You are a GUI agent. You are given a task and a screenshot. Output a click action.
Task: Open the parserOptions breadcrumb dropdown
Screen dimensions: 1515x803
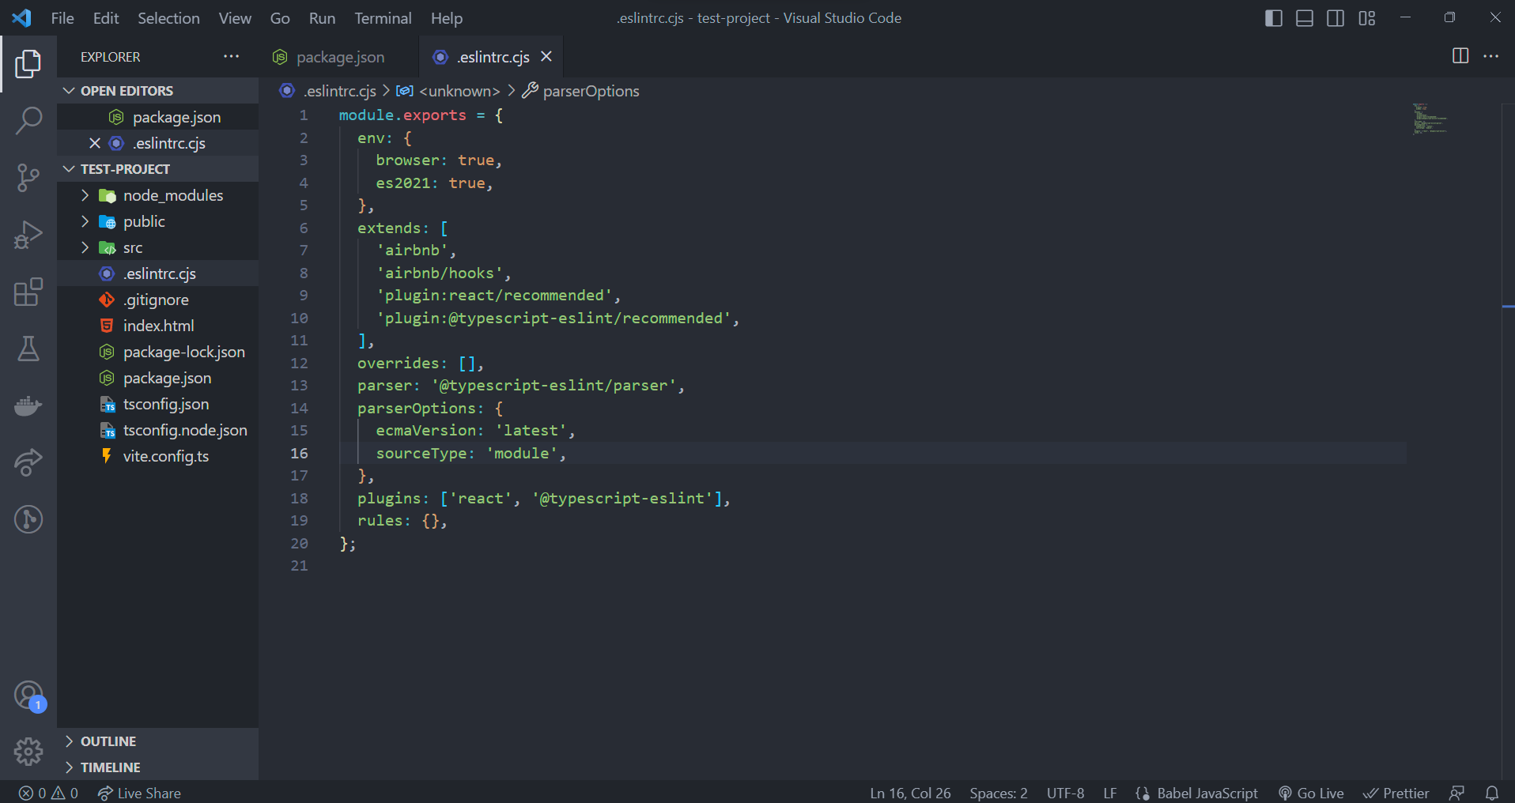[581, 91]
